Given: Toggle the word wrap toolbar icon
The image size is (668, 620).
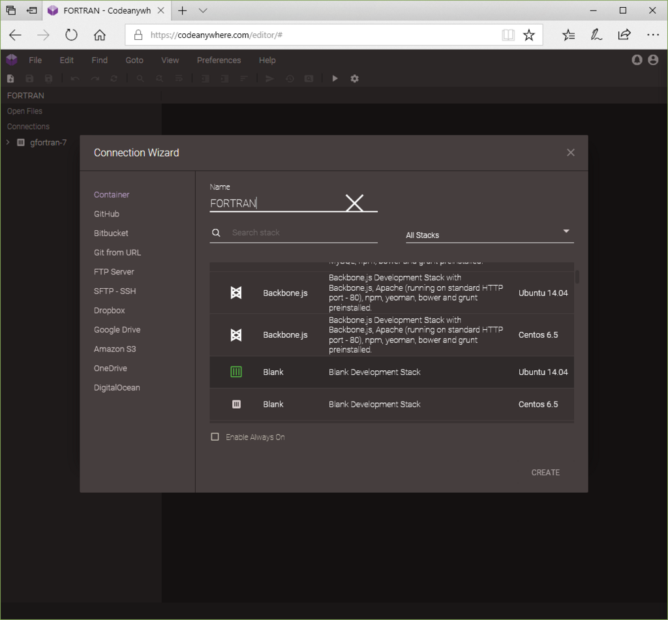Looking at the screenshot, I should 179,78.
